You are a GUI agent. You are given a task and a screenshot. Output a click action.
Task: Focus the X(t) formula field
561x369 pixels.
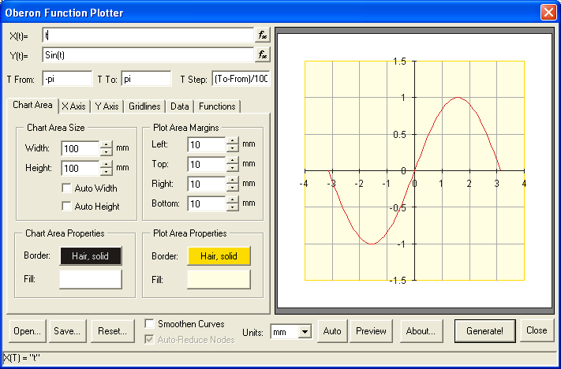coord(148,35)
